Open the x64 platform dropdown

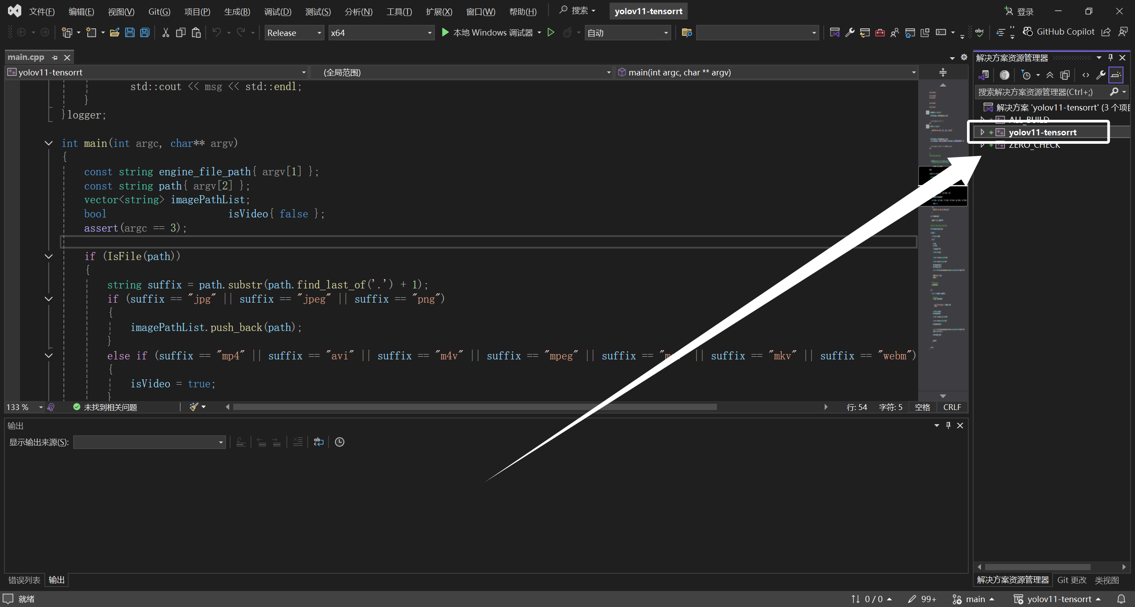coord(380,33)
